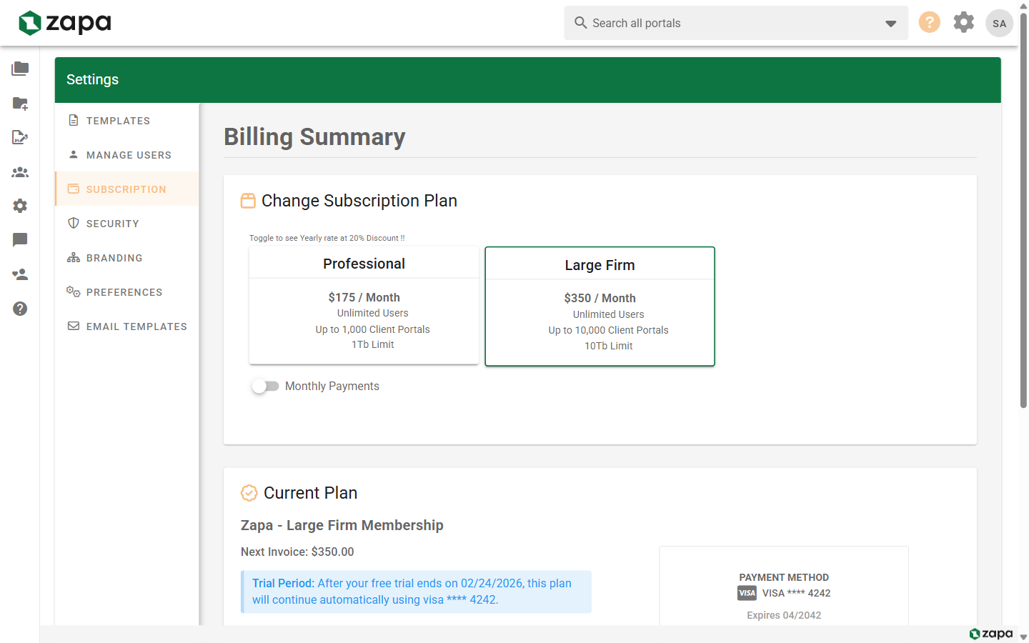Open the add user icon in sidebar
This screenshot has height=643, width=1029.
(20, 274)
